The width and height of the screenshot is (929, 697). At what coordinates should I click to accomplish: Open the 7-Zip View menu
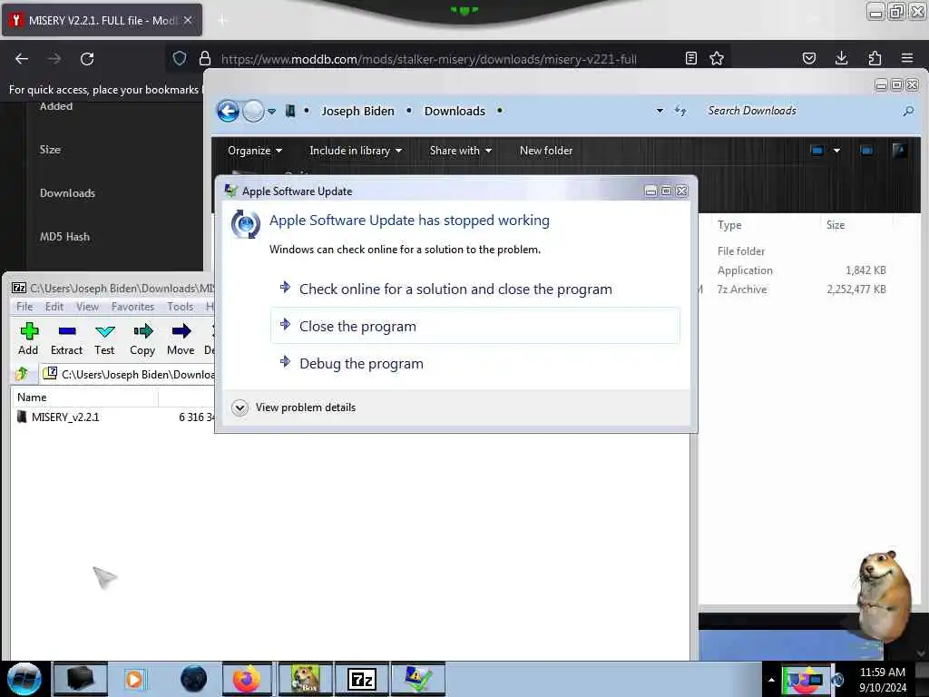click(87, 307)
